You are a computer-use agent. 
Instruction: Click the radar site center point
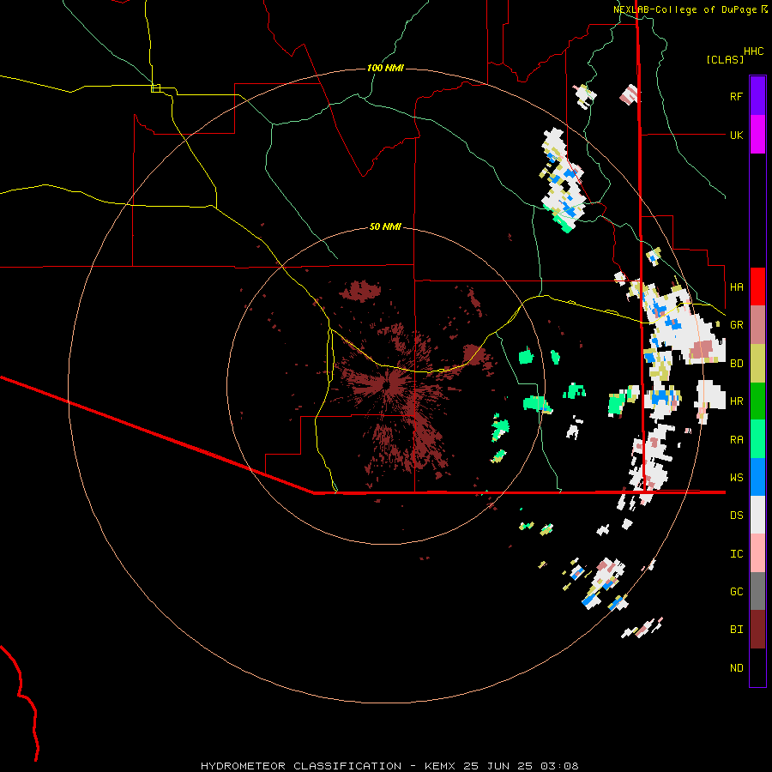click(386, 386)
